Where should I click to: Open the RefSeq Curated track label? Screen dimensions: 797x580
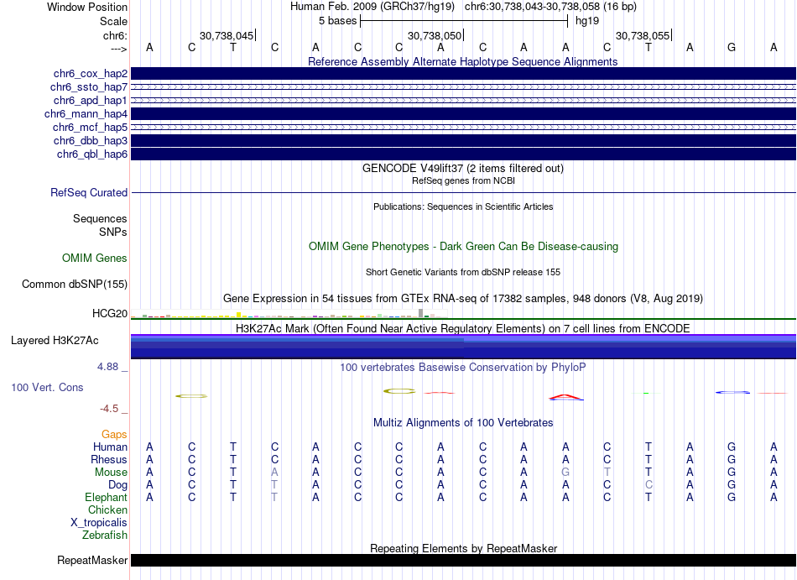89,193
